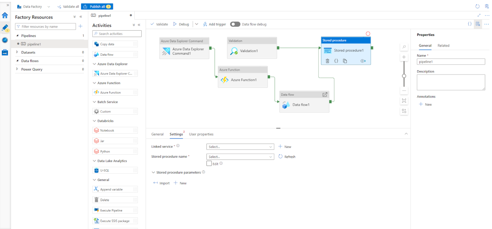Select the Copy data activity

(115, 44)
